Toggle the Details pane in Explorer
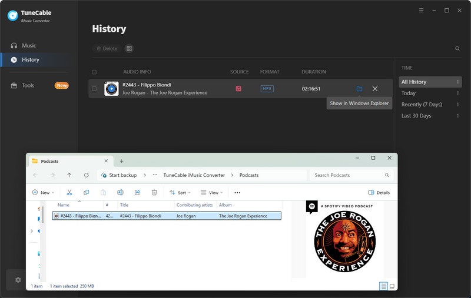 point(379,192)
